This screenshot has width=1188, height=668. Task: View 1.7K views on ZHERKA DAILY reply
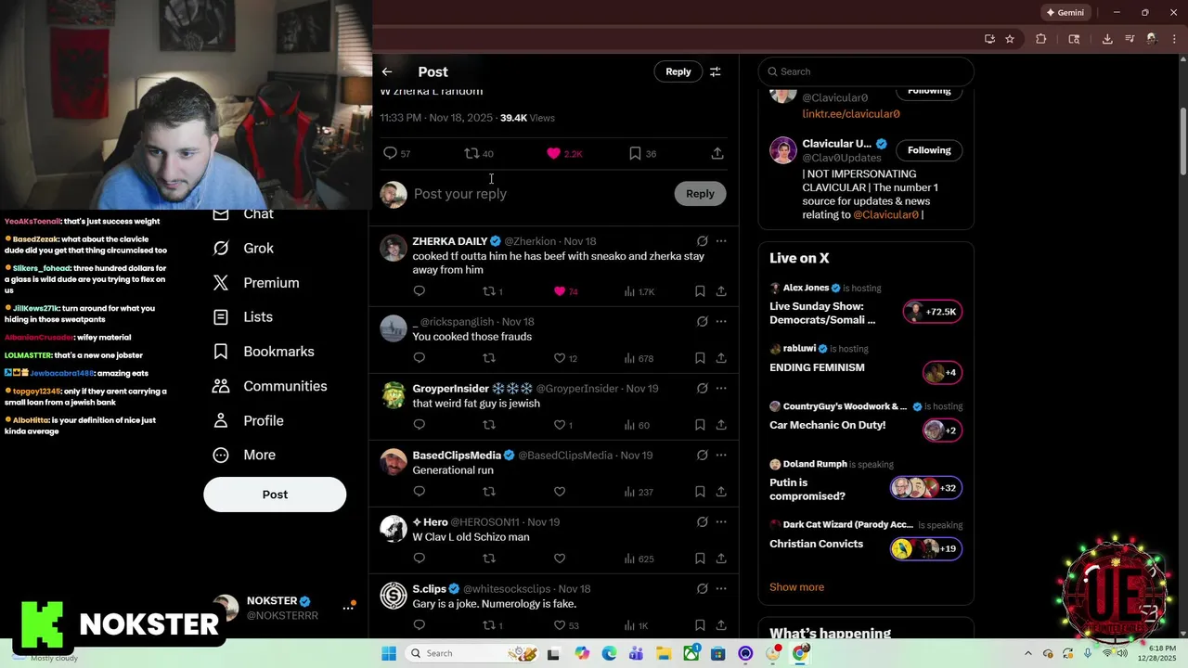[639, 291]
